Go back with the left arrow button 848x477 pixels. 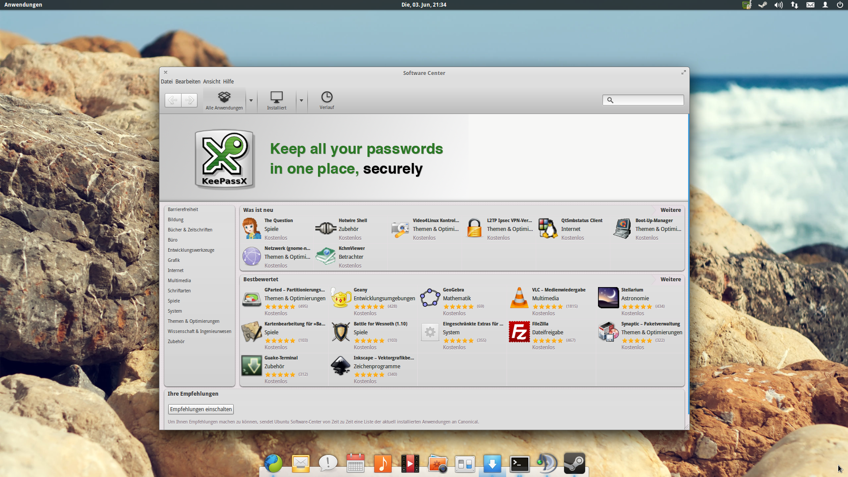click(173, 100)
